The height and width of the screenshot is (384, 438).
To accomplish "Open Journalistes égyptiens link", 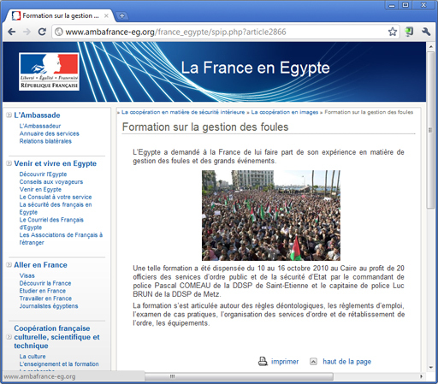I will pos(49,306).
